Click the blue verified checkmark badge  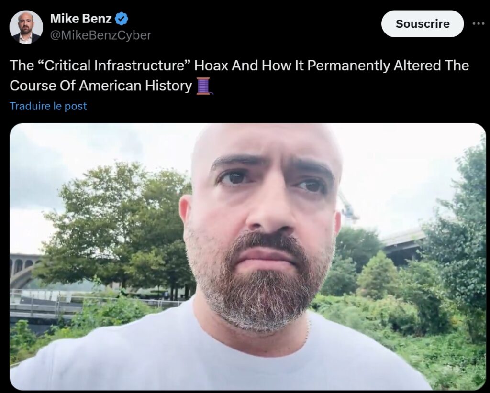tap(121, 19)
